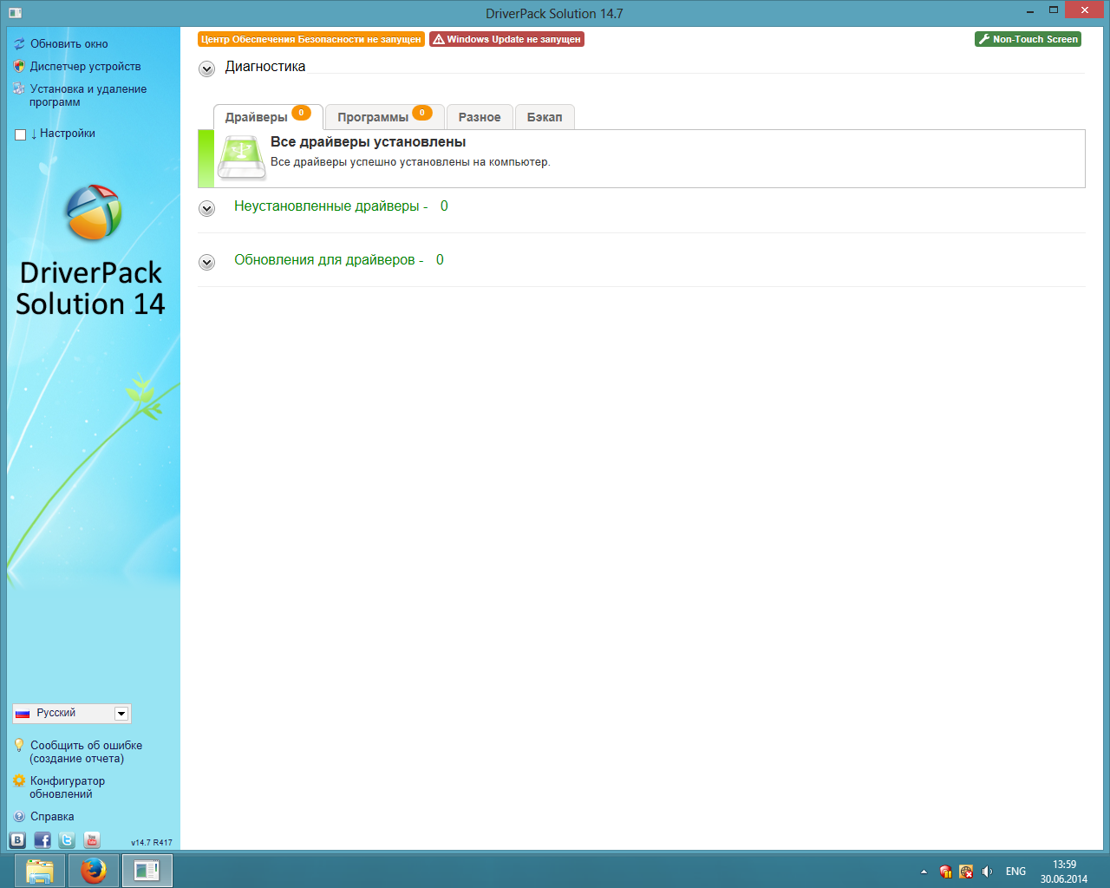This screenshot has height=888, width=1110.
Task: Click the Non-Touch Screen button
Action: coord(1028,39)
